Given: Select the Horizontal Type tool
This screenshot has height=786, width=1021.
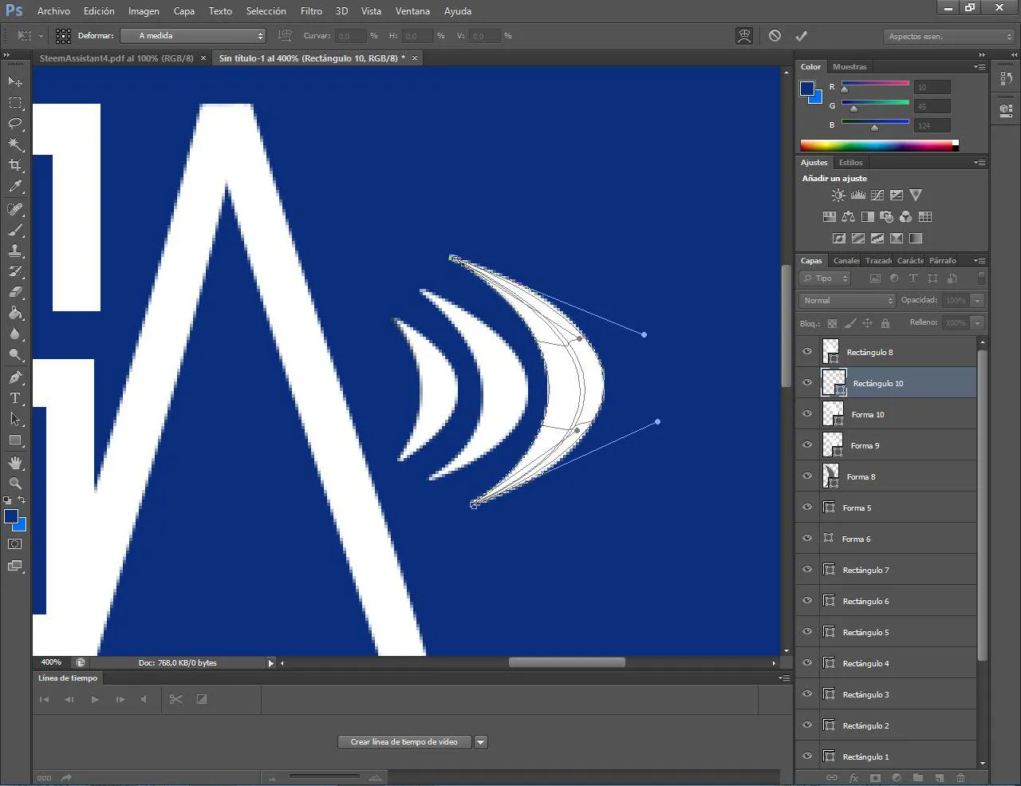Looking at the screenshot, I should click(x=15, y=398).
